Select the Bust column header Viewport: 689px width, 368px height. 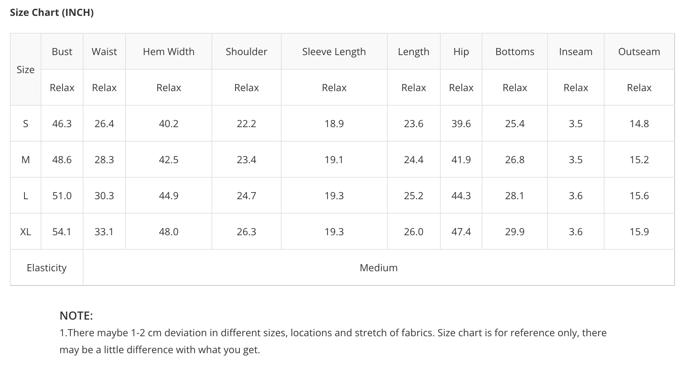click(62, 52)
